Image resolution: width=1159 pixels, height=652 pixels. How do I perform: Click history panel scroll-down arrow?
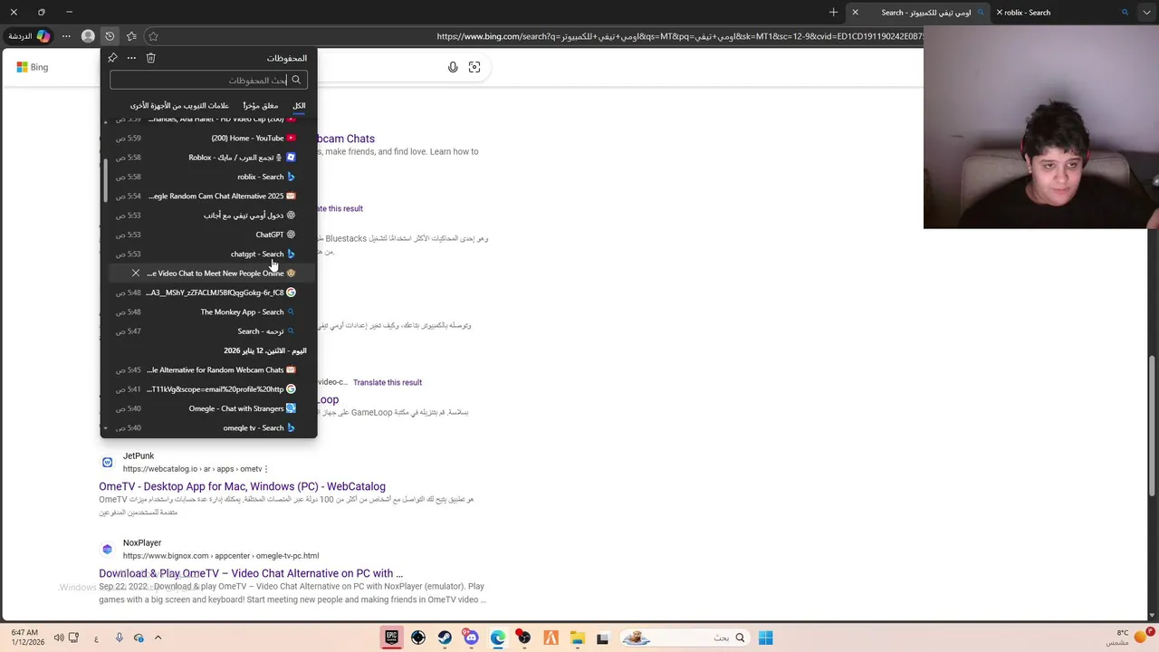pyautogui.click(x=105, y=428)
